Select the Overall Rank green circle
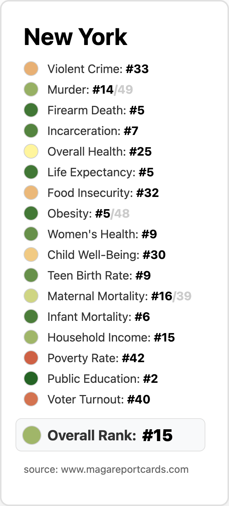The width and height of the screenshot is (229, 506). point(32,435)
